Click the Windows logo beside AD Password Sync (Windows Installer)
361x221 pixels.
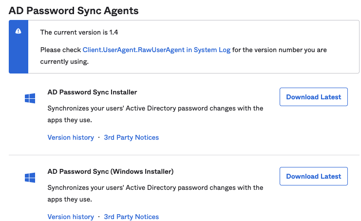pos(30,178)
